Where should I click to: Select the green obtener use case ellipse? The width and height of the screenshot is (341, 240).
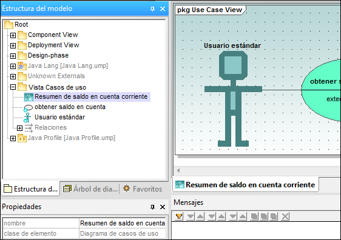click(322, 90)
